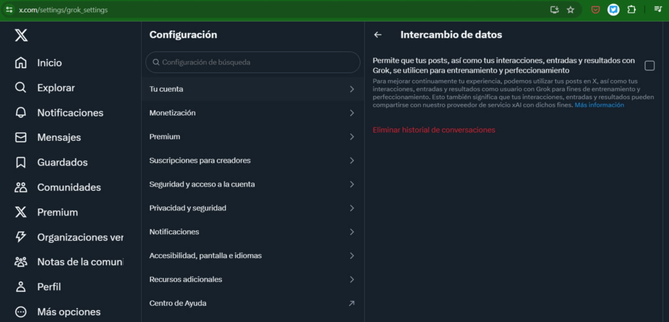Click the Explorar label in sidebar
The image size is (669, 322).
[56, 88]
